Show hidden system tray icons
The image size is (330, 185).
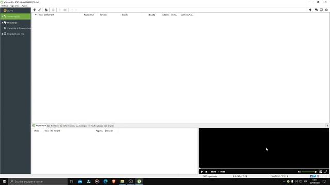[x=284, y=181]
